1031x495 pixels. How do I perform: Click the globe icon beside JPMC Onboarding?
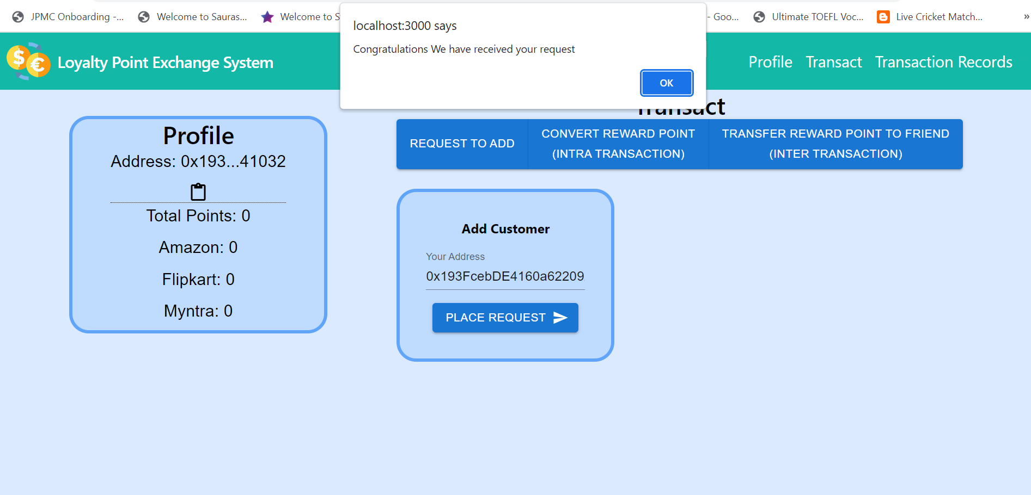click(x=17, y=16)
